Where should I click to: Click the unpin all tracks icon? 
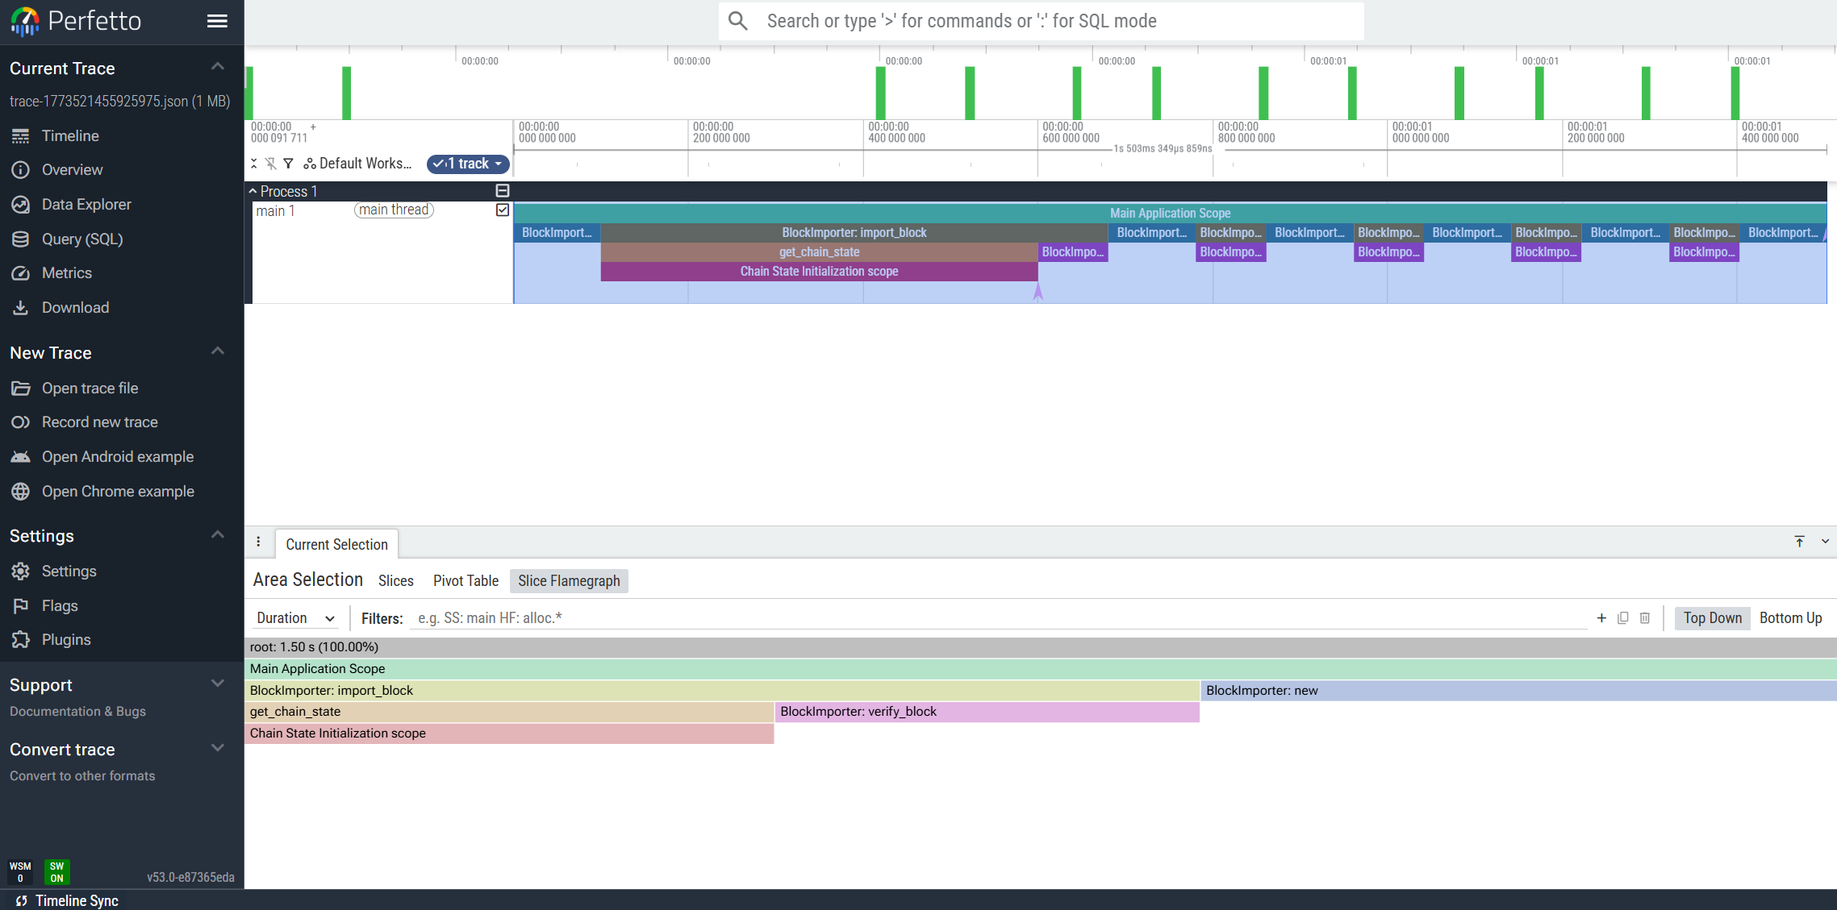point(270,164)
